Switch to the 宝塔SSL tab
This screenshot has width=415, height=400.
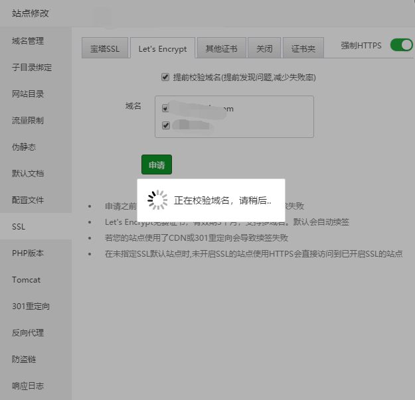tap(105, 49)
